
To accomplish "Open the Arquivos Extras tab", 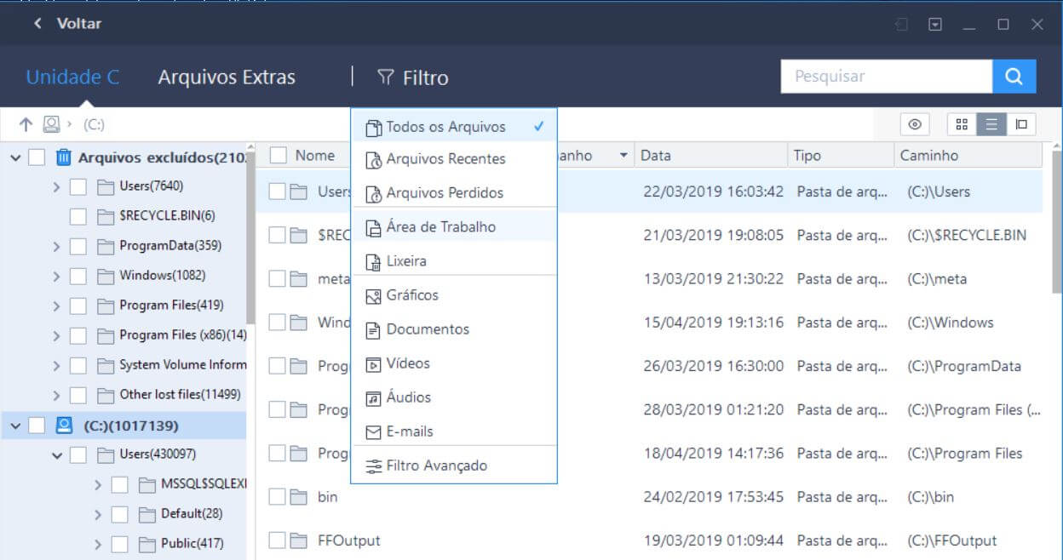I will point(227,77).
